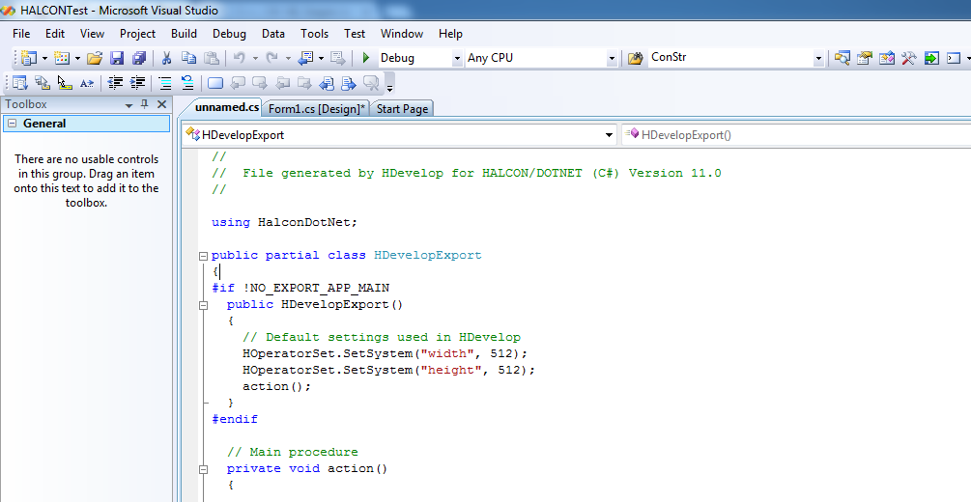Open the Navigate Backward history dropdown arrow
Screen dimensions: 971x502
pos(321,58)
